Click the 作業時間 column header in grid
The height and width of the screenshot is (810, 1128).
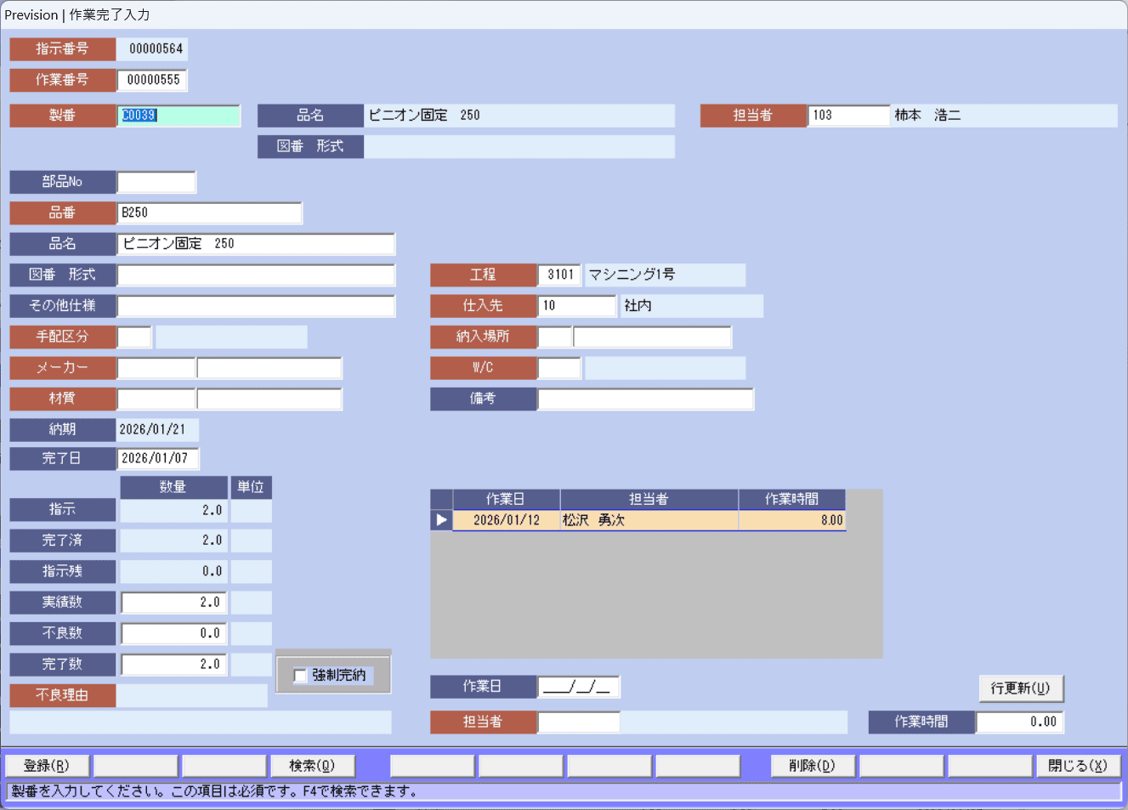pos(791,499)
